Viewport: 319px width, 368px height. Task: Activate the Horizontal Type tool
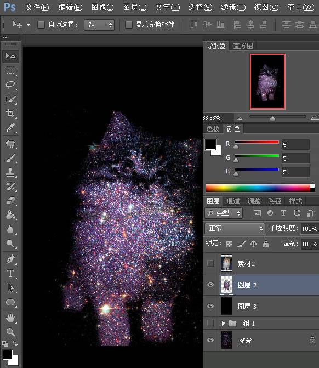tap(10, 274)
